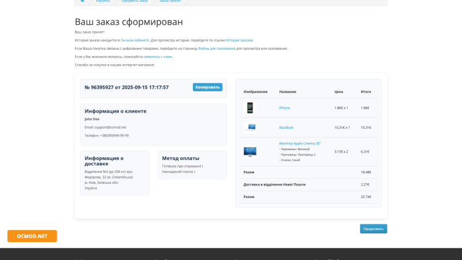Click the iPhone price 1.86€ x 1
The image size is (462, 260).
[x=341, y=108]
